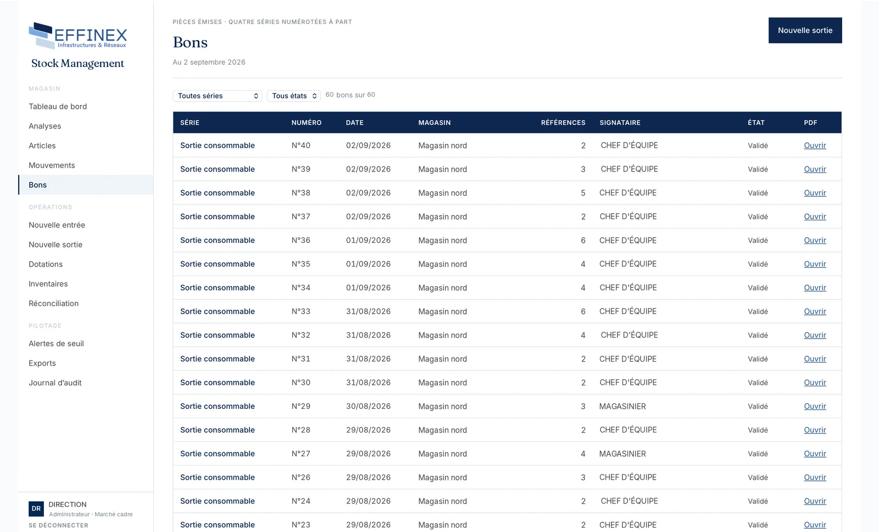Open the Journal d'audit page

tap(55, 383)
